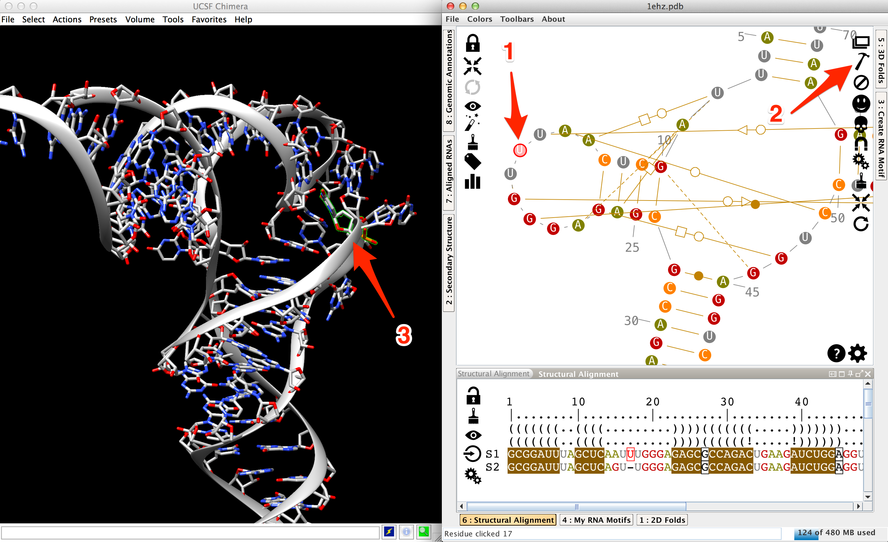
Task: Click the lightning bolt icon in Chimera status bar
Action: coord(389,531)
